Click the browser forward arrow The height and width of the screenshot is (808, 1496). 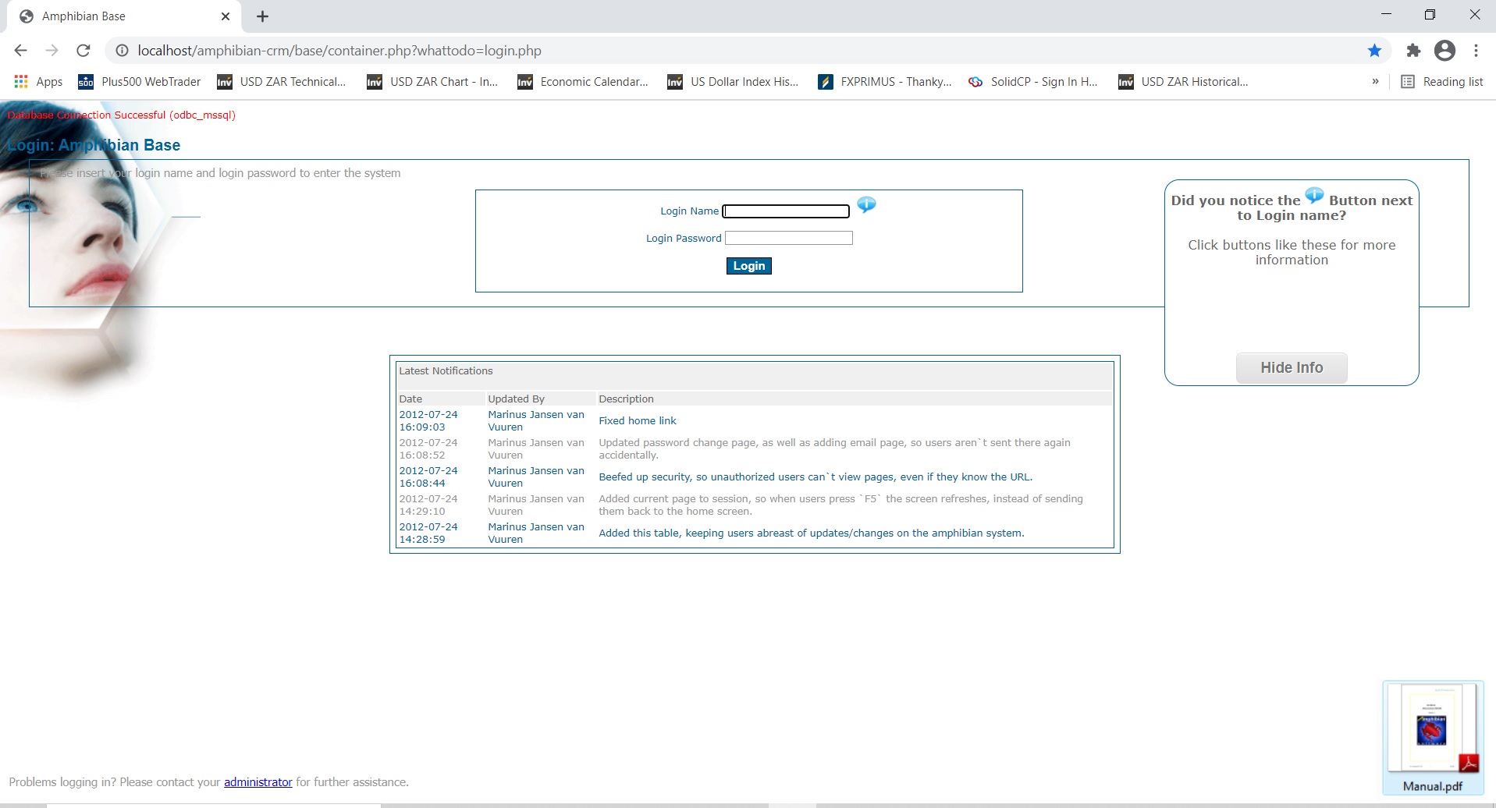[x=52, y=51]
